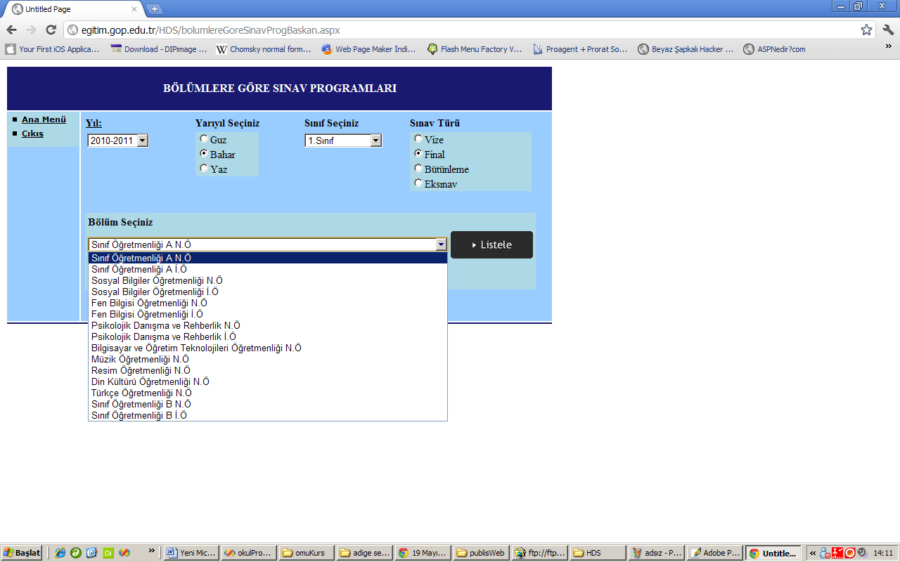The image size is (900, 562).
Task: Open the 2010-2011 year dropdown
Action: (x=117, y=140)
